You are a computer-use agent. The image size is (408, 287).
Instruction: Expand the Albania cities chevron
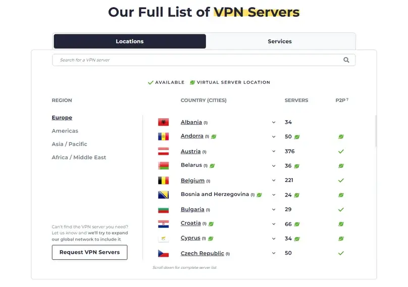tap(274, 122)
